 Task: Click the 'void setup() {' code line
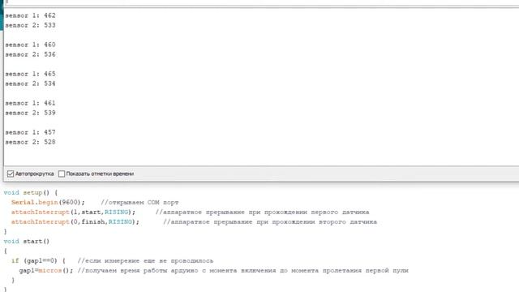[31, 193]
